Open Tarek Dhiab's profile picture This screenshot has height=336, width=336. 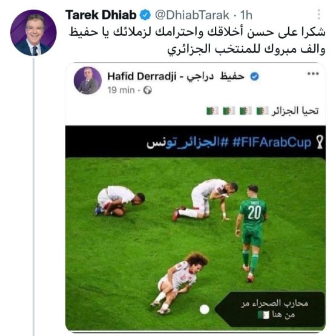click(x=33, y=33)
